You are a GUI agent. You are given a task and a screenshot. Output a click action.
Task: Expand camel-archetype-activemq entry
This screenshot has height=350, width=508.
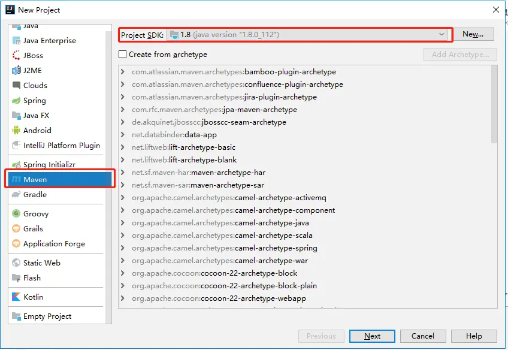click(122, 198)
